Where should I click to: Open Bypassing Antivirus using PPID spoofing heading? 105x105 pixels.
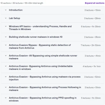(43, 99)
